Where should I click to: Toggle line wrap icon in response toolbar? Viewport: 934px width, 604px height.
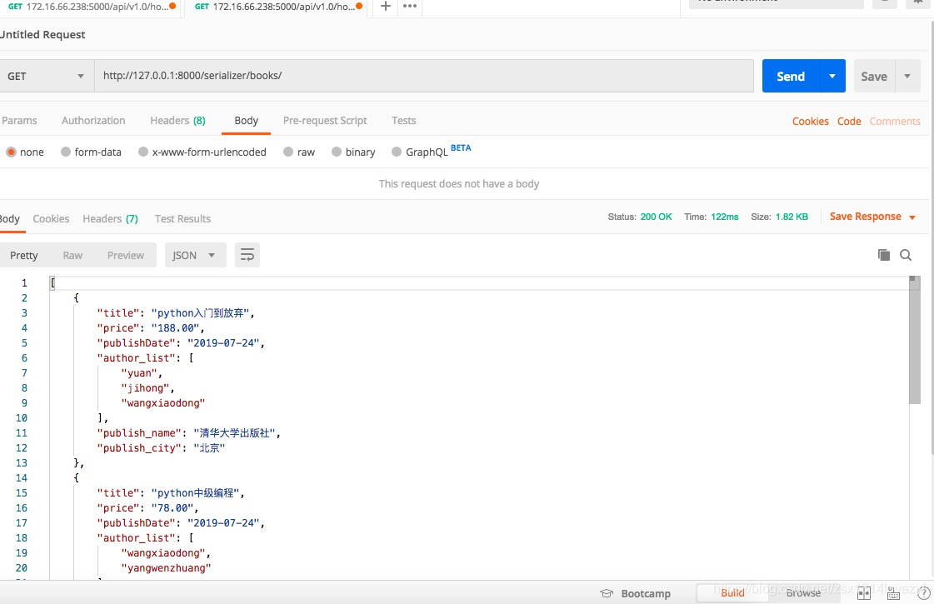point(247,255)
